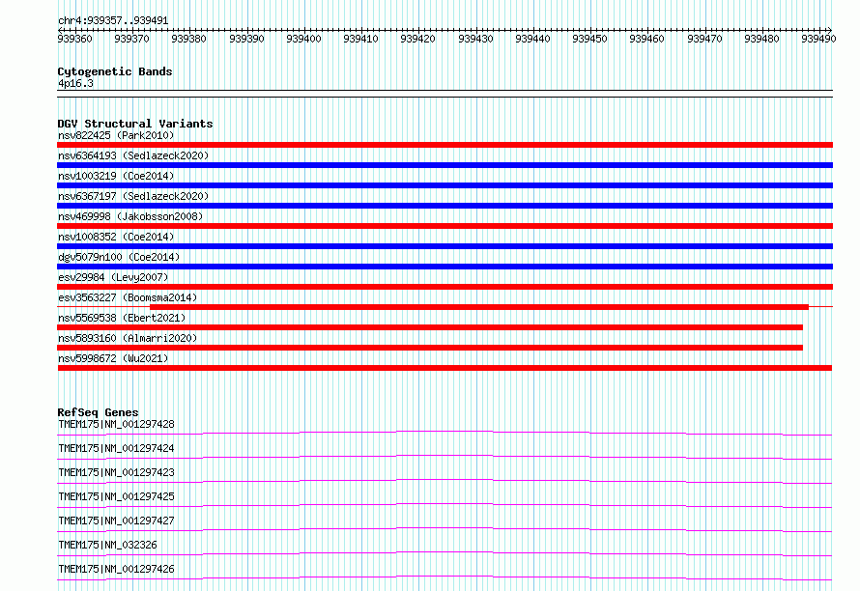Click the nsv5998672 (Wu2021) label
The width and height of the screenshot is (860, 591).
coord(113,358)
